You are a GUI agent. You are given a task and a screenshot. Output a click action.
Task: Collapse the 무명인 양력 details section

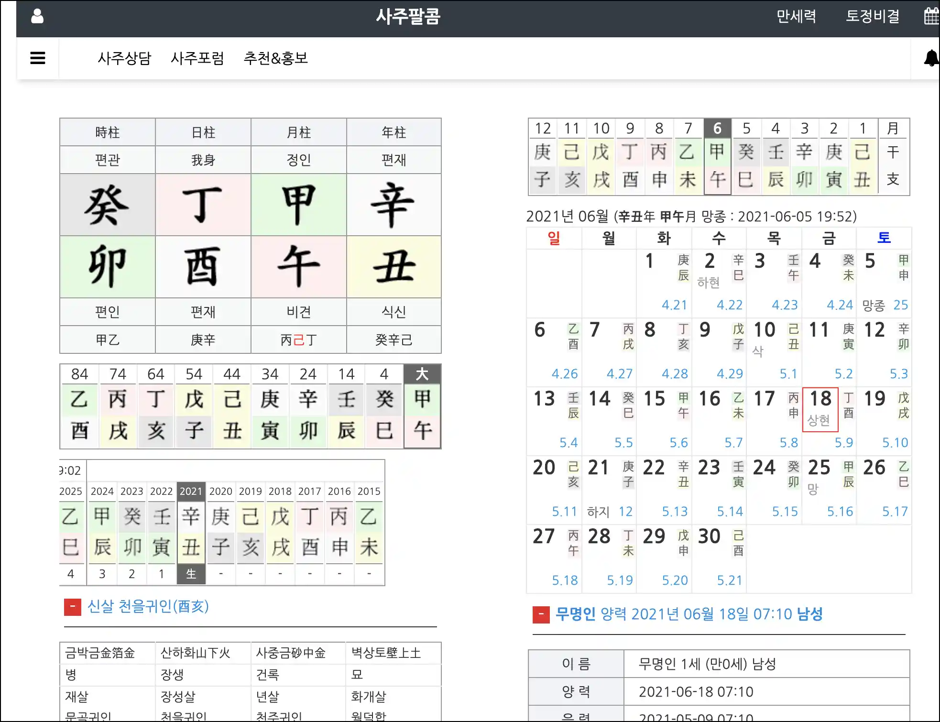click(x=541, y=614)
